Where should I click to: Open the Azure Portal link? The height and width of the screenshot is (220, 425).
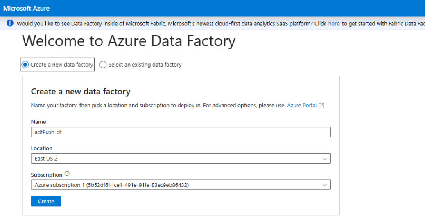pos(302,105)
